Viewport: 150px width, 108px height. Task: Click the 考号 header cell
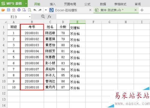click(32, 27)
